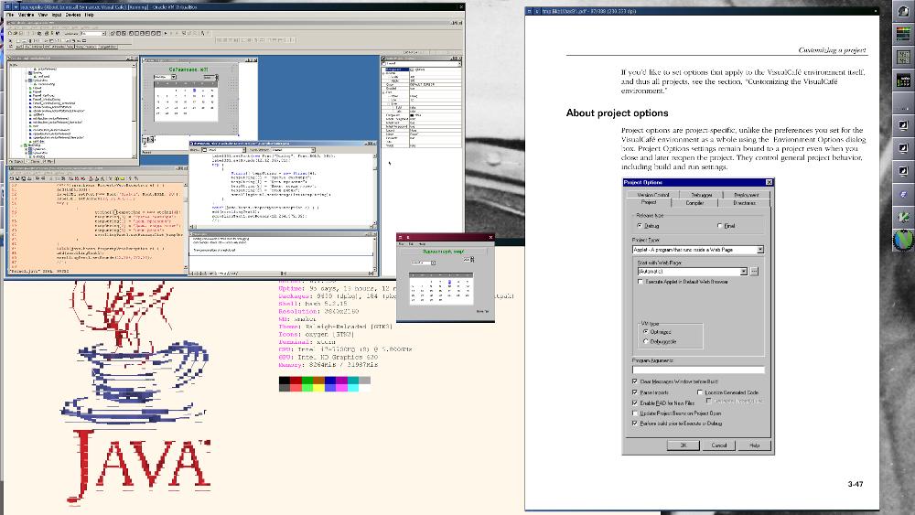915x515 pixels.
Task: Click the green globe dock icon at bottom
Action: 903,240
